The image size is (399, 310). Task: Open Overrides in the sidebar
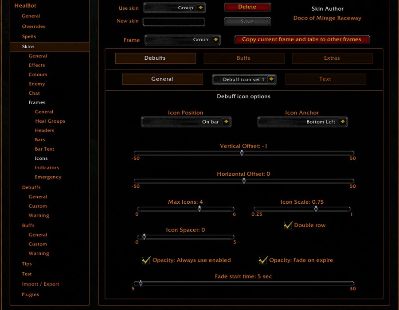tap(34, 27)
